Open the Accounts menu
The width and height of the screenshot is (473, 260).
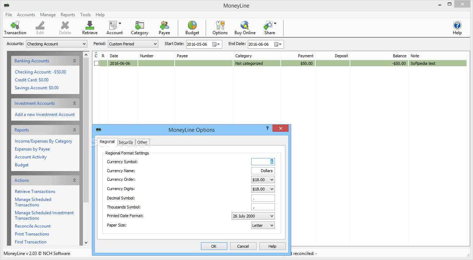coord(26,15)
